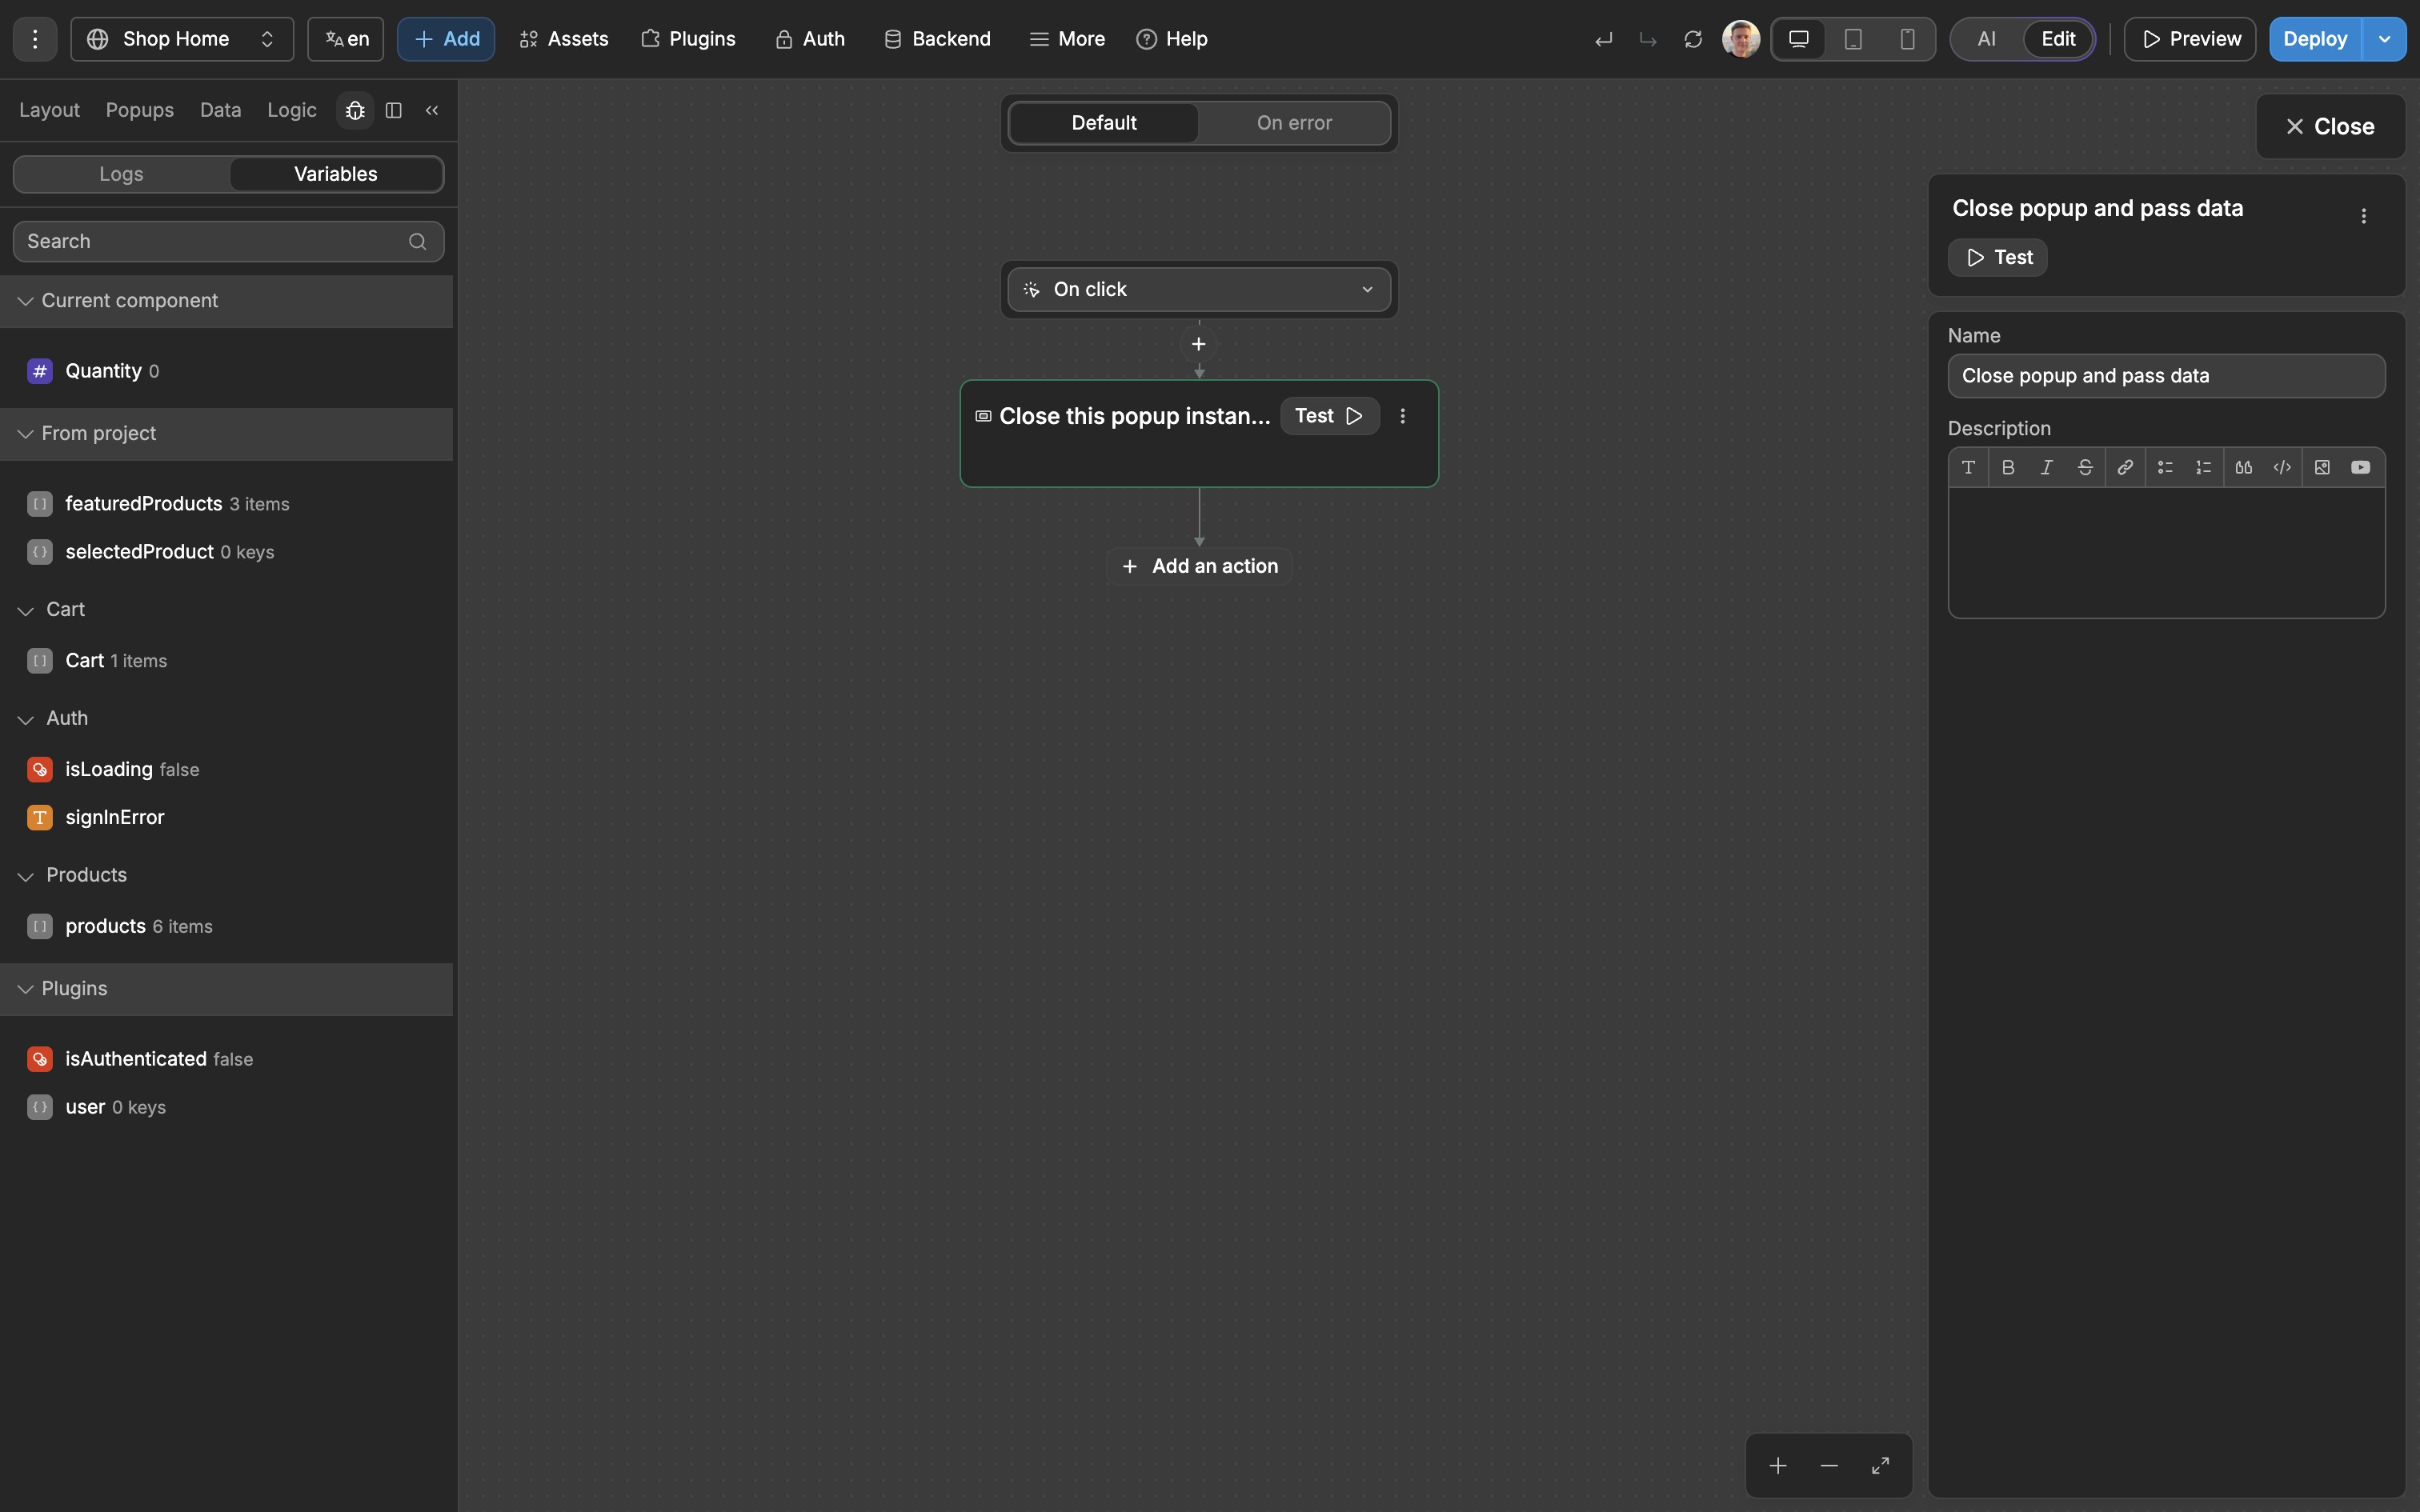Click Preview button
The height and width of the screenshot is (1512, 2420).
2190,39
